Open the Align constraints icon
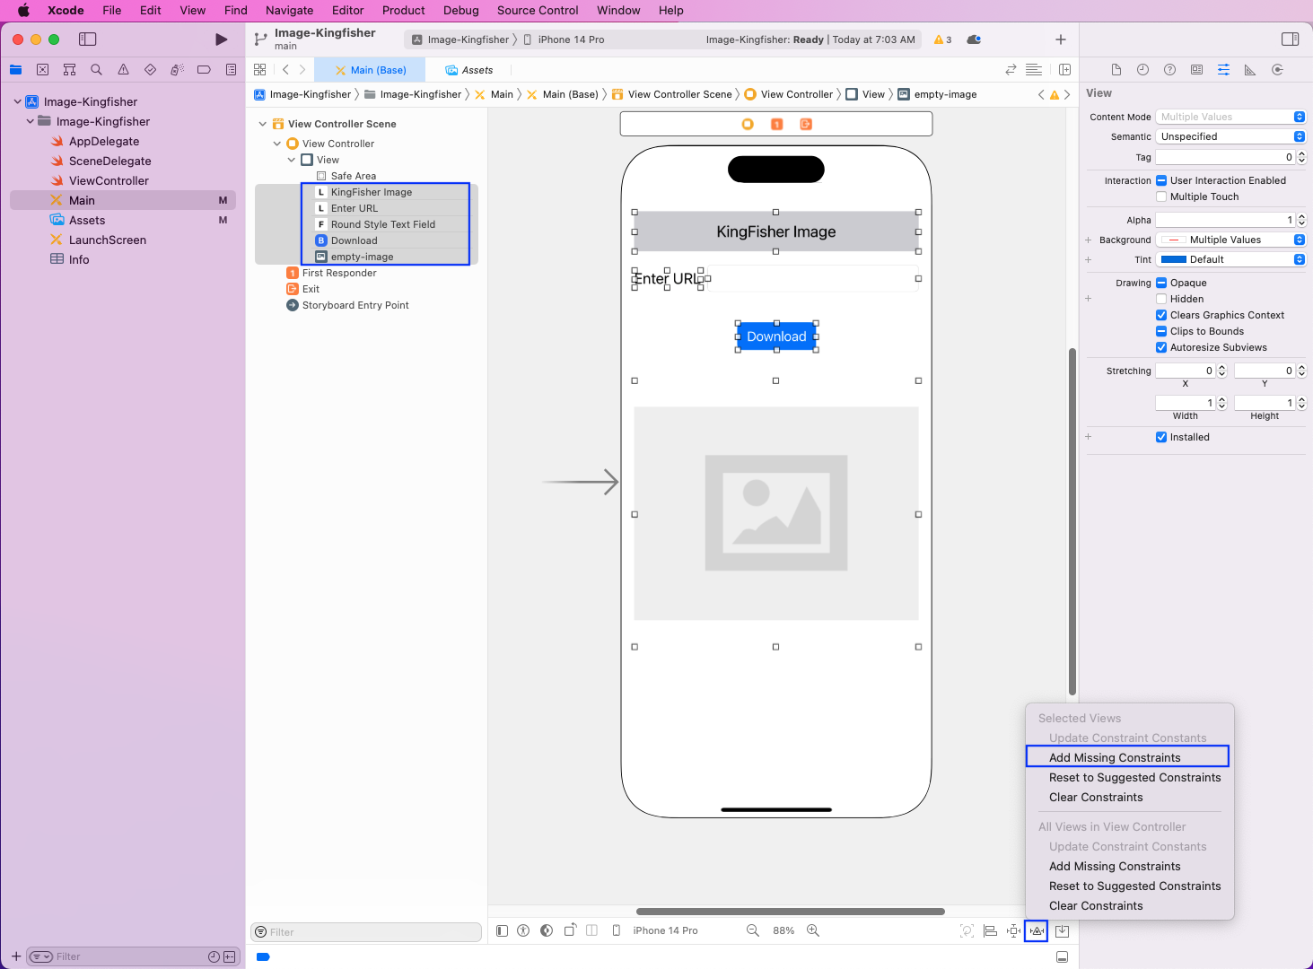The image size is (1313, 969). click(x=990, y=931)
